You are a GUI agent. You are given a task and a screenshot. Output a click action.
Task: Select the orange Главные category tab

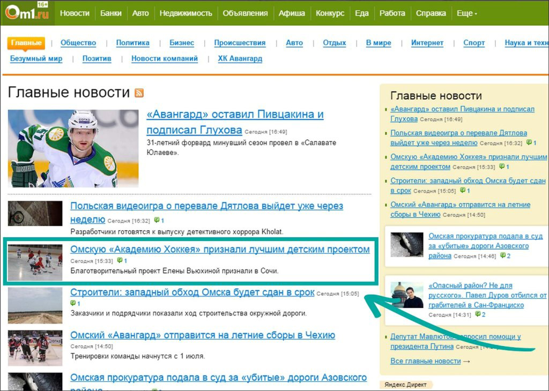(26, 43)
